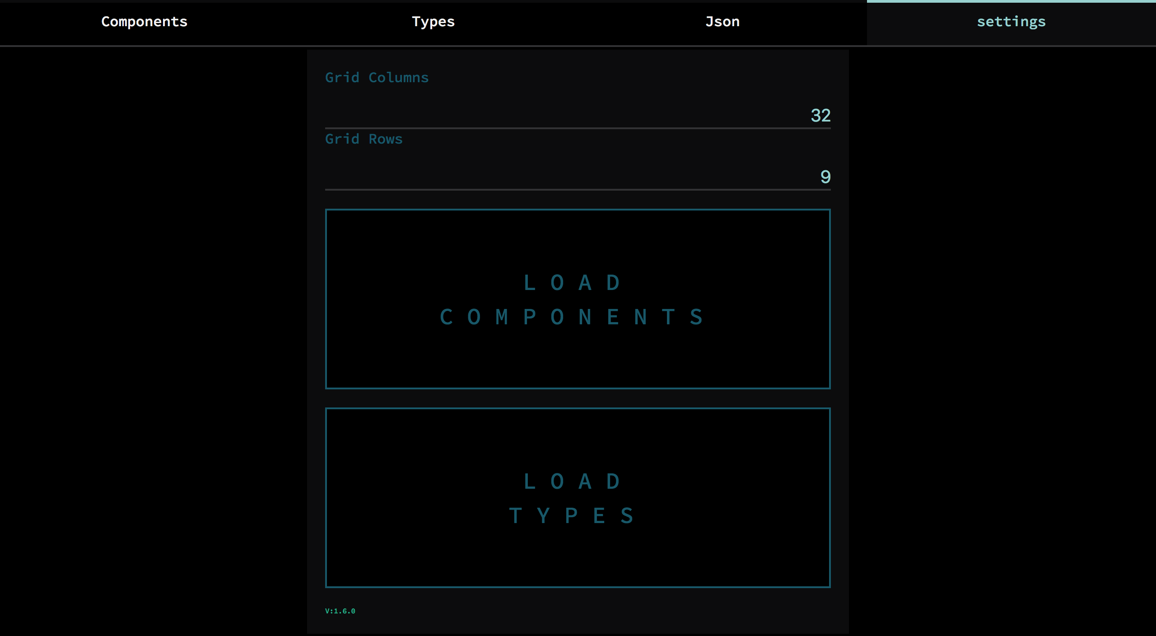Open the Types tab
This screenshot has width=1156, height=636.
pyautogui.click(x=433, y=22)
